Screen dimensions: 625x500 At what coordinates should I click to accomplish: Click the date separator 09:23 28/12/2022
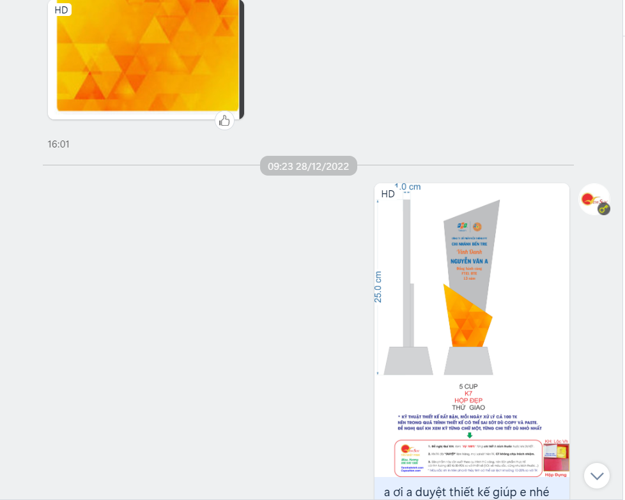308,166
